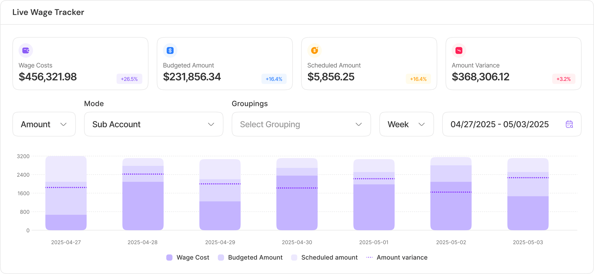Open the Week time interval dropdown
Image resolution: width=594 pixels, height=274 pixels.
406,124
